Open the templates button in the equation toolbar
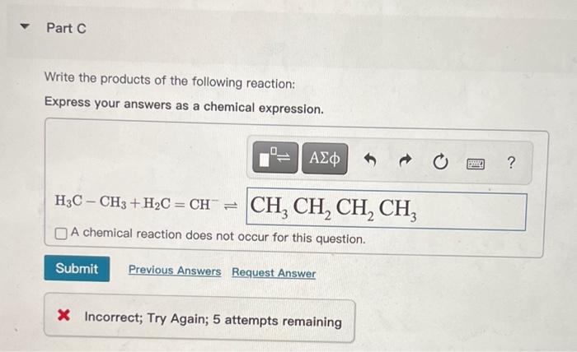Viewport: 577px width, 352px height. pos(275,157)
